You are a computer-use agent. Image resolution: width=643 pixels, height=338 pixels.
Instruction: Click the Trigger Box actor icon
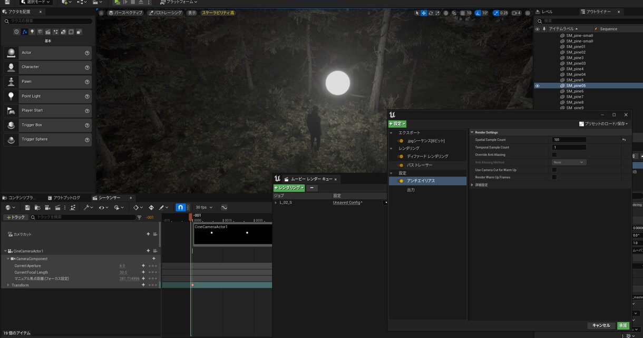click(11, 125)
